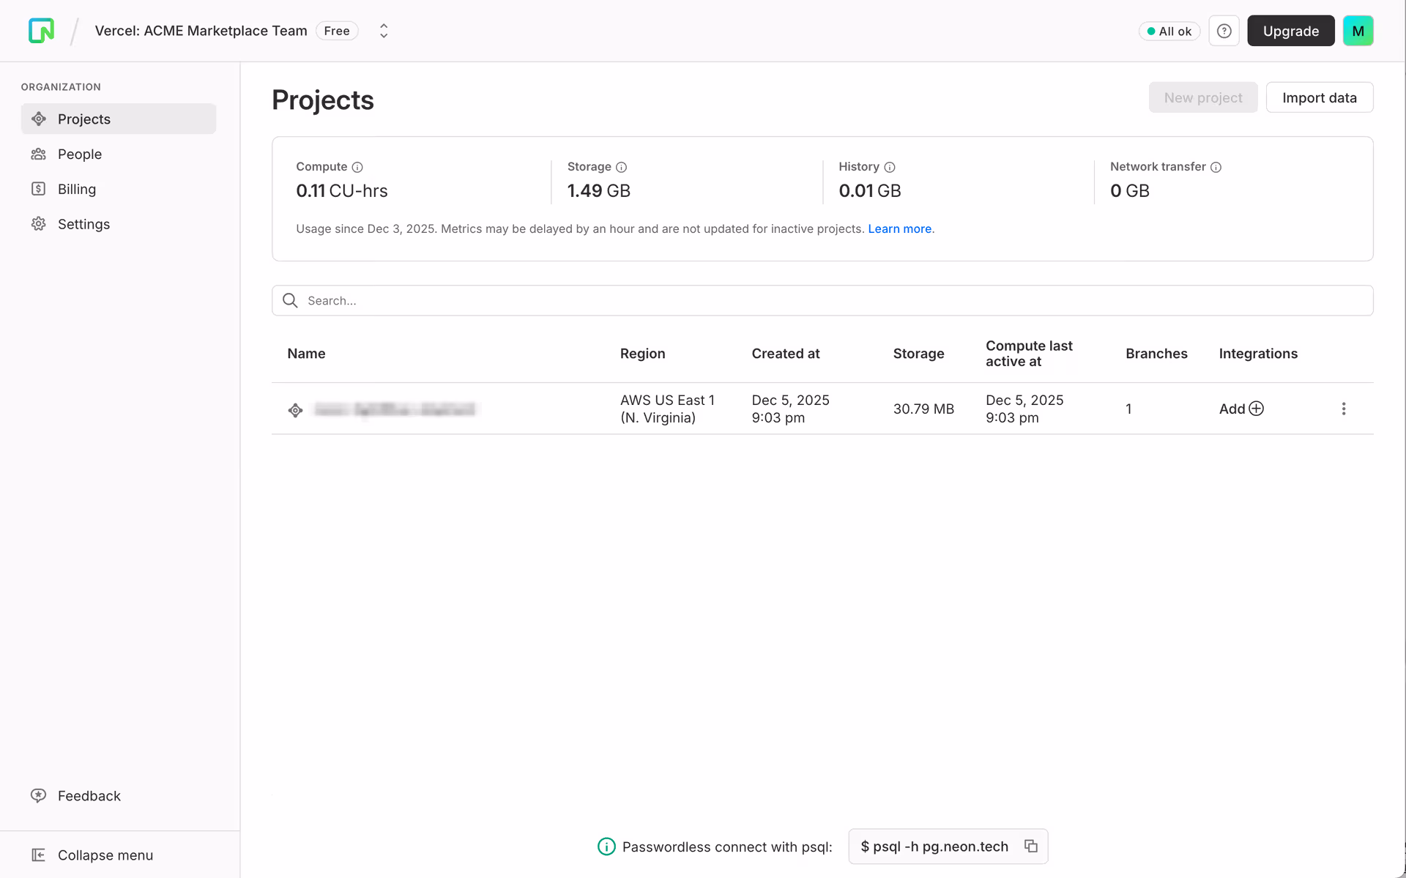This screenshot has height=878, width=1406.
Task: Click the Compute usage info tooltip icon
Action: (357, 167)
